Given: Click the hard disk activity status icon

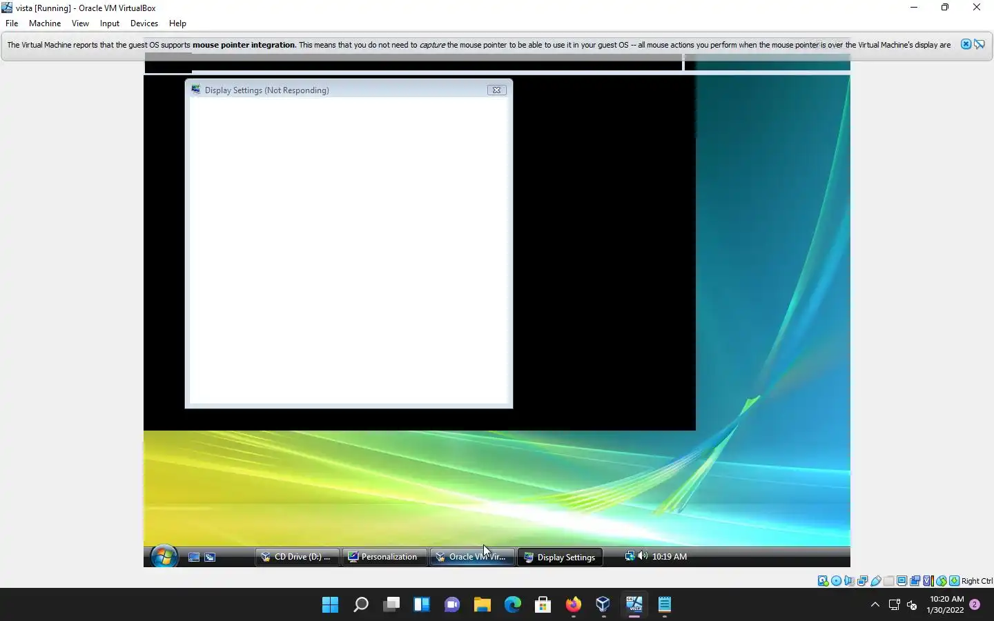Looking at the screenshot, I should [823, 581].
